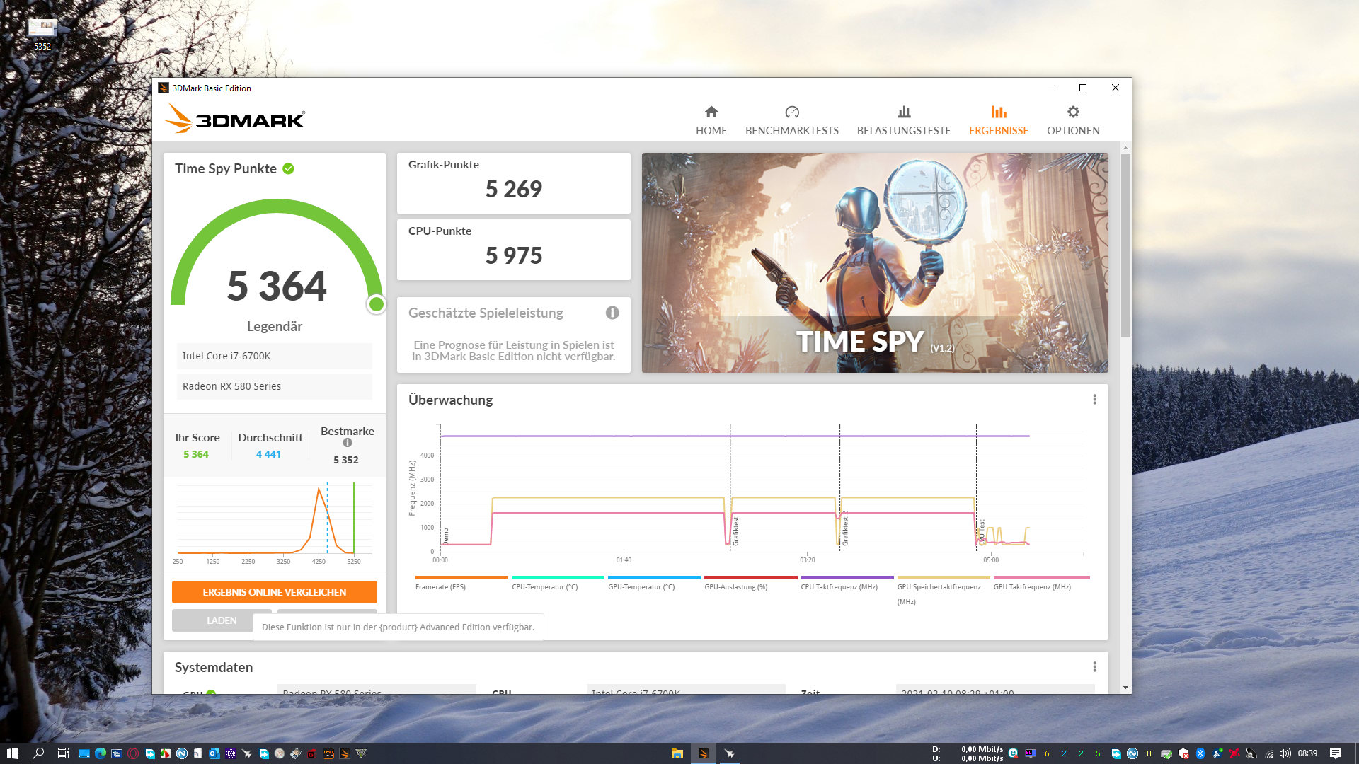
Task: Click the Laden button
Action: (221, 620)
